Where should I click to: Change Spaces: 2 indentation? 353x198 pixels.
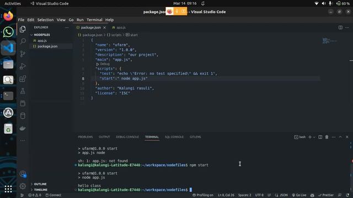[244, 195]
